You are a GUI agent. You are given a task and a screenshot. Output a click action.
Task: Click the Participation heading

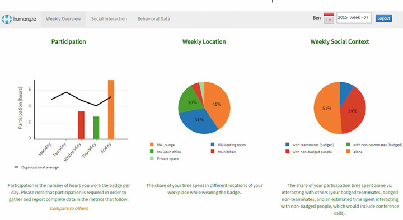click(69, 41)
